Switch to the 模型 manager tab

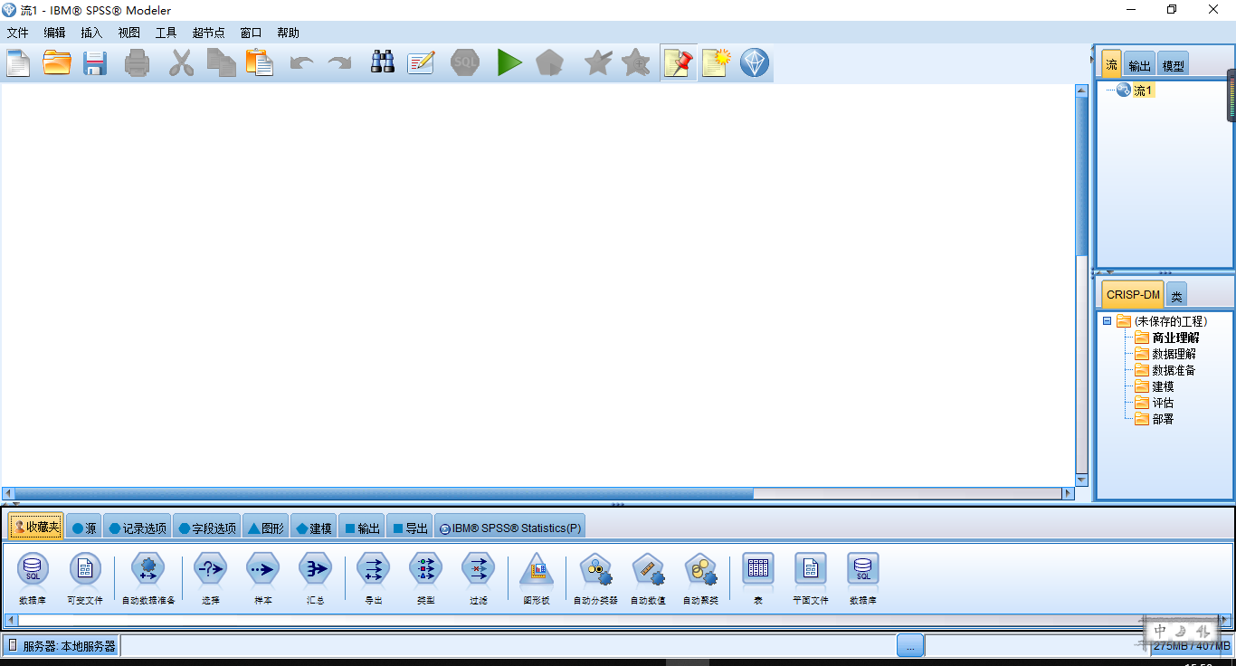click(x=1173, y=65)
